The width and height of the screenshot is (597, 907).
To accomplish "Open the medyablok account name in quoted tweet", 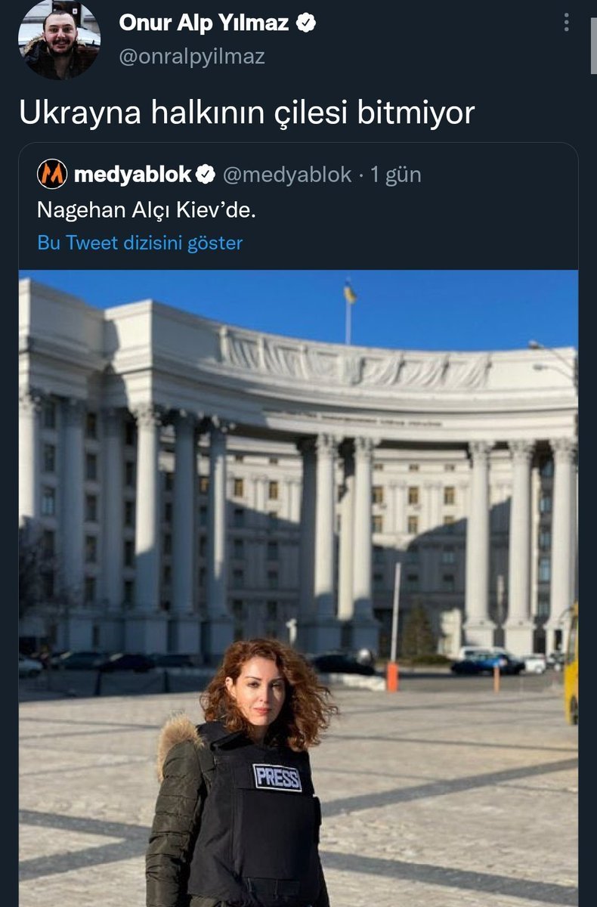I will [134, 175].
